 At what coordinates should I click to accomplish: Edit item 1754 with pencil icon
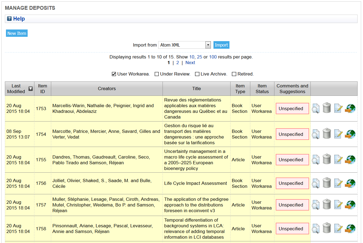pyautogui.click(x=338, y=134)
